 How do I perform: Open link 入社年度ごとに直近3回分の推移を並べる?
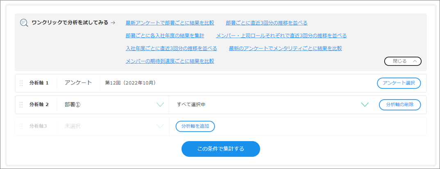click(x=172, y=49)
